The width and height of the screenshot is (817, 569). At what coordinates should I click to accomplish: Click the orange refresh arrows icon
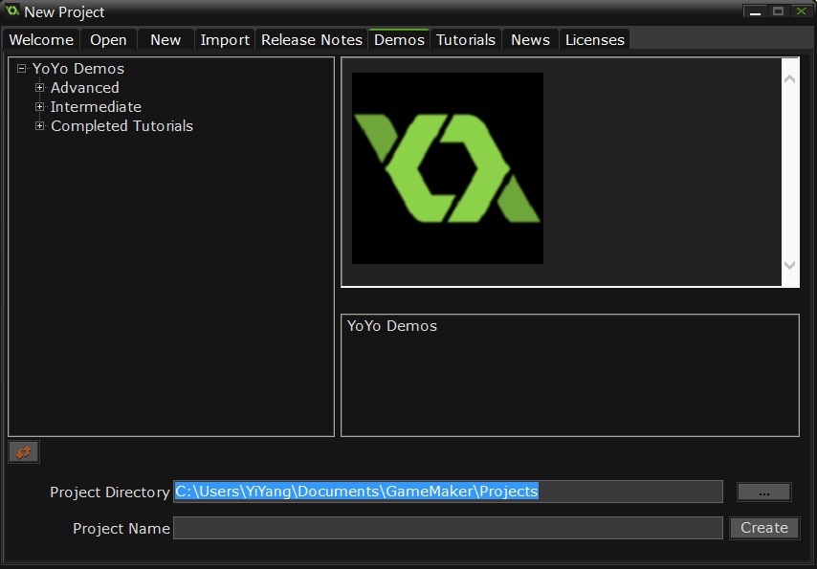(24, 452)
